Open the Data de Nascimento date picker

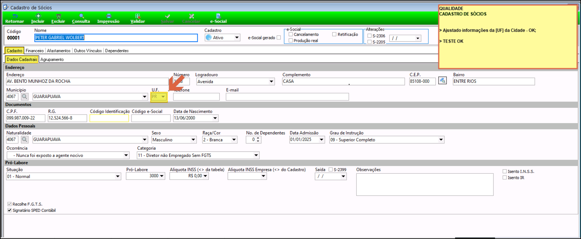tap(215, 118)
